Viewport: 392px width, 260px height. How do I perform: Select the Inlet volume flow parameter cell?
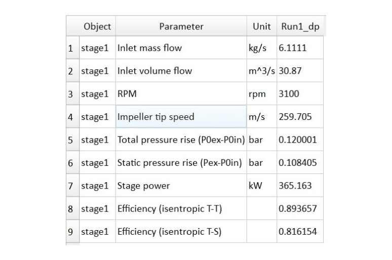click(x=181, y=71)
